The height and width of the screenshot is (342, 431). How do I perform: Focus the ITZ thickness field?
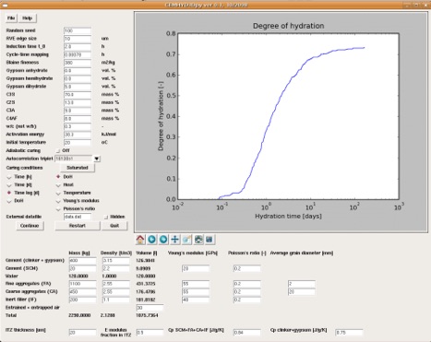[x=82, y=333]
